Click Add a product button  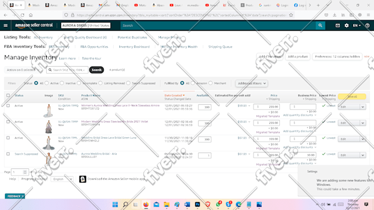[298, 56]
